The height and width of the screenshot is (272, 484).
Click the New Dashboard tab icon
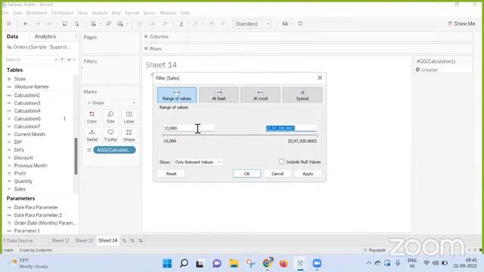[x=132, y=240]
